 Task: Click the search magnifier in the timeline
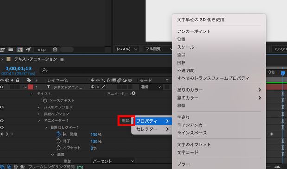tap(45, 70)
